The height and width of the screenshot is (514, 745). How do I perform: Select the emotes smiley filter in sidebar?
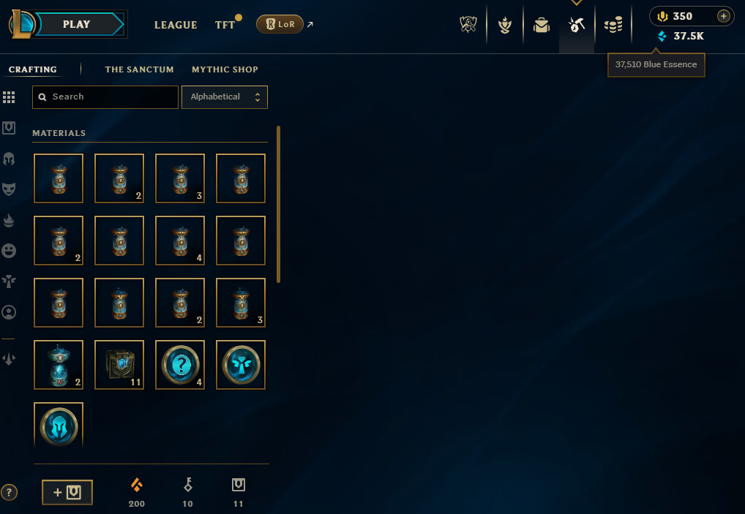9,251
